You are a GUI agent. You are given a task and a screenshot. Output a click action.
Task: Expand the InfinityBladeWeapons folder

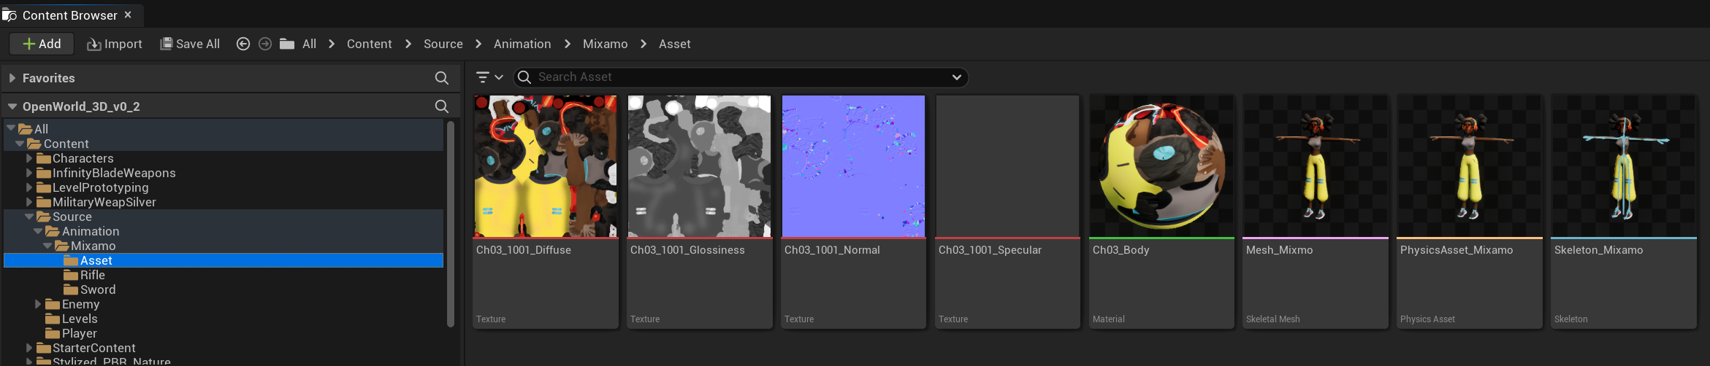29,173
